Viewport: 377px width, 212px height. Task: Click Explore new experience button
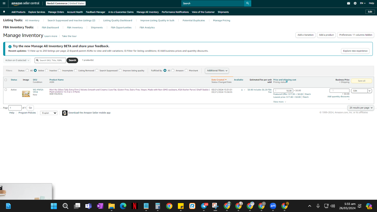[x=355, y=51]
